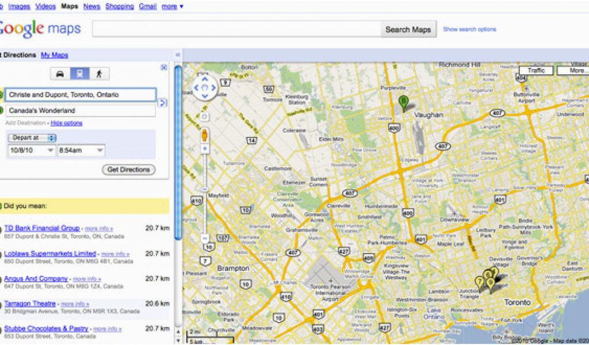Zoom out using the minus button

coord(205,239)
